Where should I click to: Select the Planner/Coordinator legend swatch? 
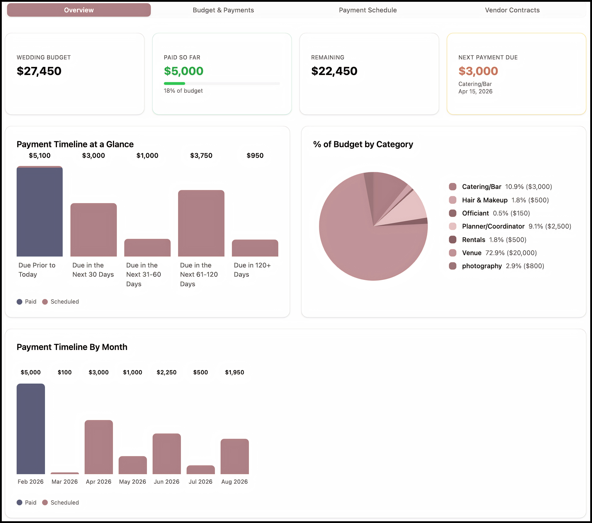coord(452,226)
